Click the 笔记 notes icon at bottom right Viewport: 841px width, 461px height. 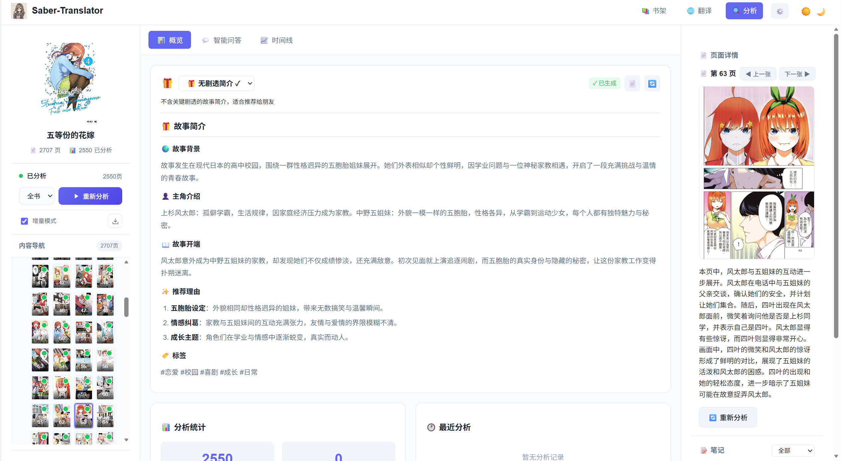click(704, 450)
